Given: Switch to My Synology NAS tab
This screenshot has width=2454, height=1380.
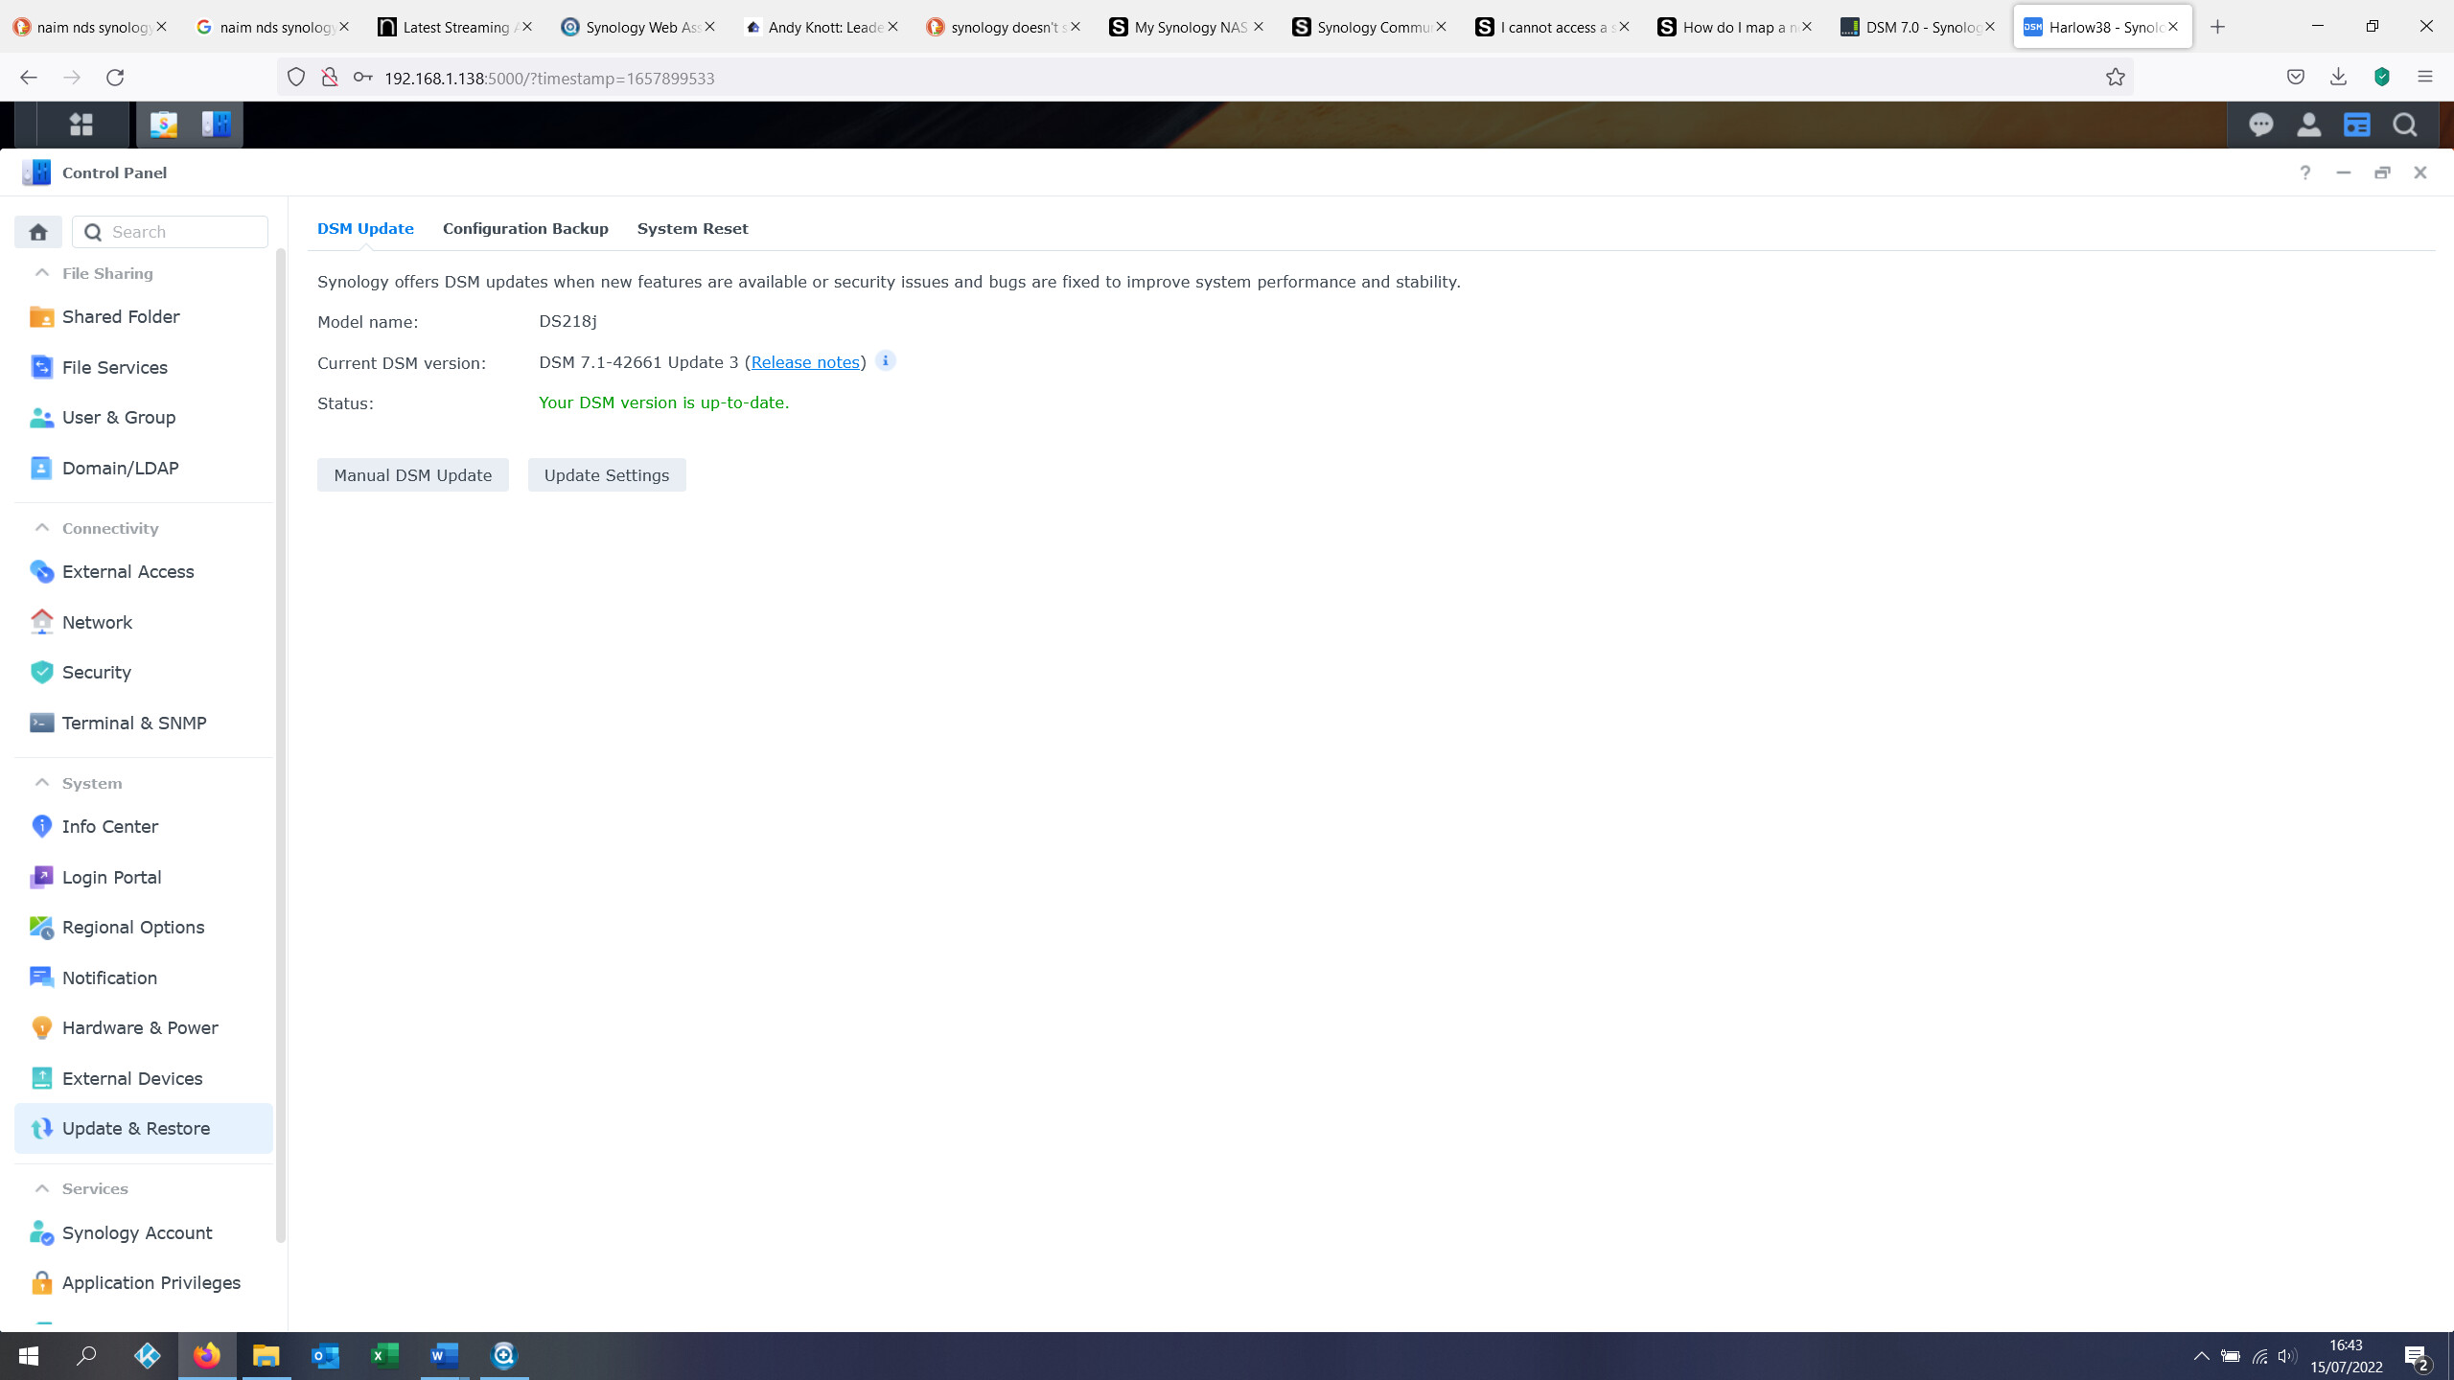Looking at the screenshot, I should [x=1187, y=27].
